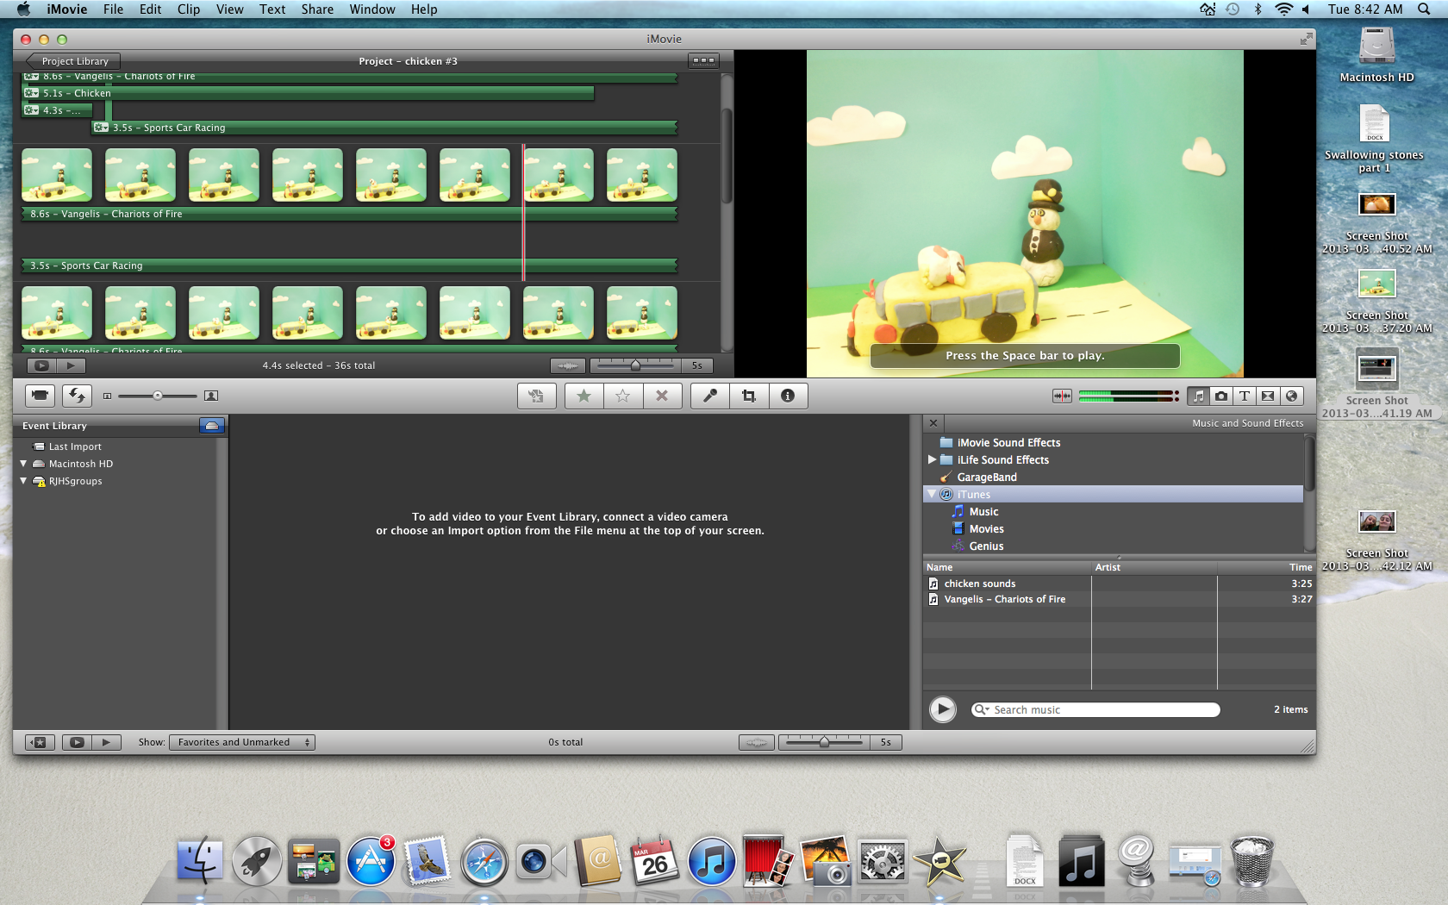This screenshot has height=905, width=1448.
Task: Open iTunes from the Dock
Action: click(x=711, y=862)
